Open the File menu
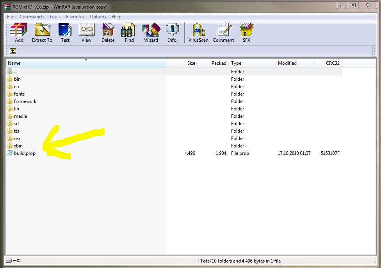 [11, 17]
